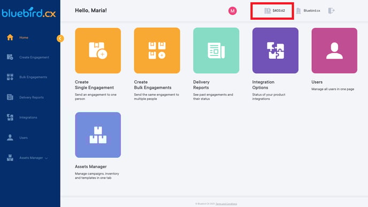Click the 'Integration Options' card title text
The width and height of the screenshot is (368, 207).
click(263, 85)
